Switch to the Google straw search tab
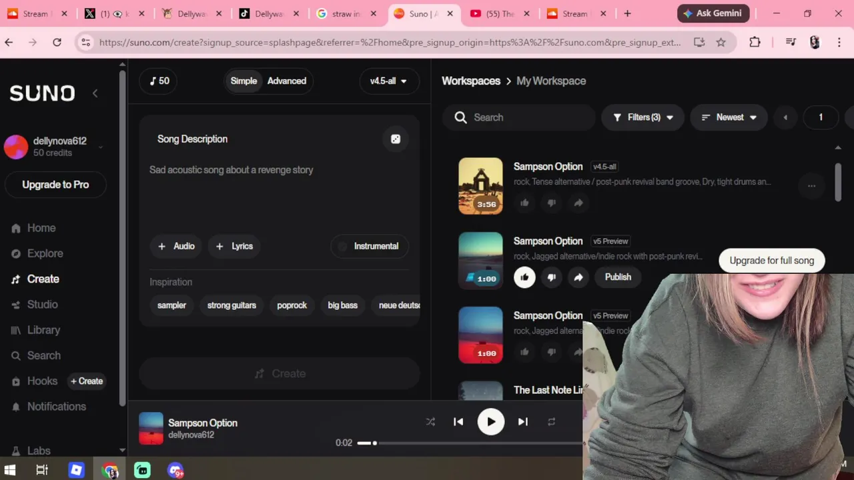The image size is (854, 480). click(347, 13)
